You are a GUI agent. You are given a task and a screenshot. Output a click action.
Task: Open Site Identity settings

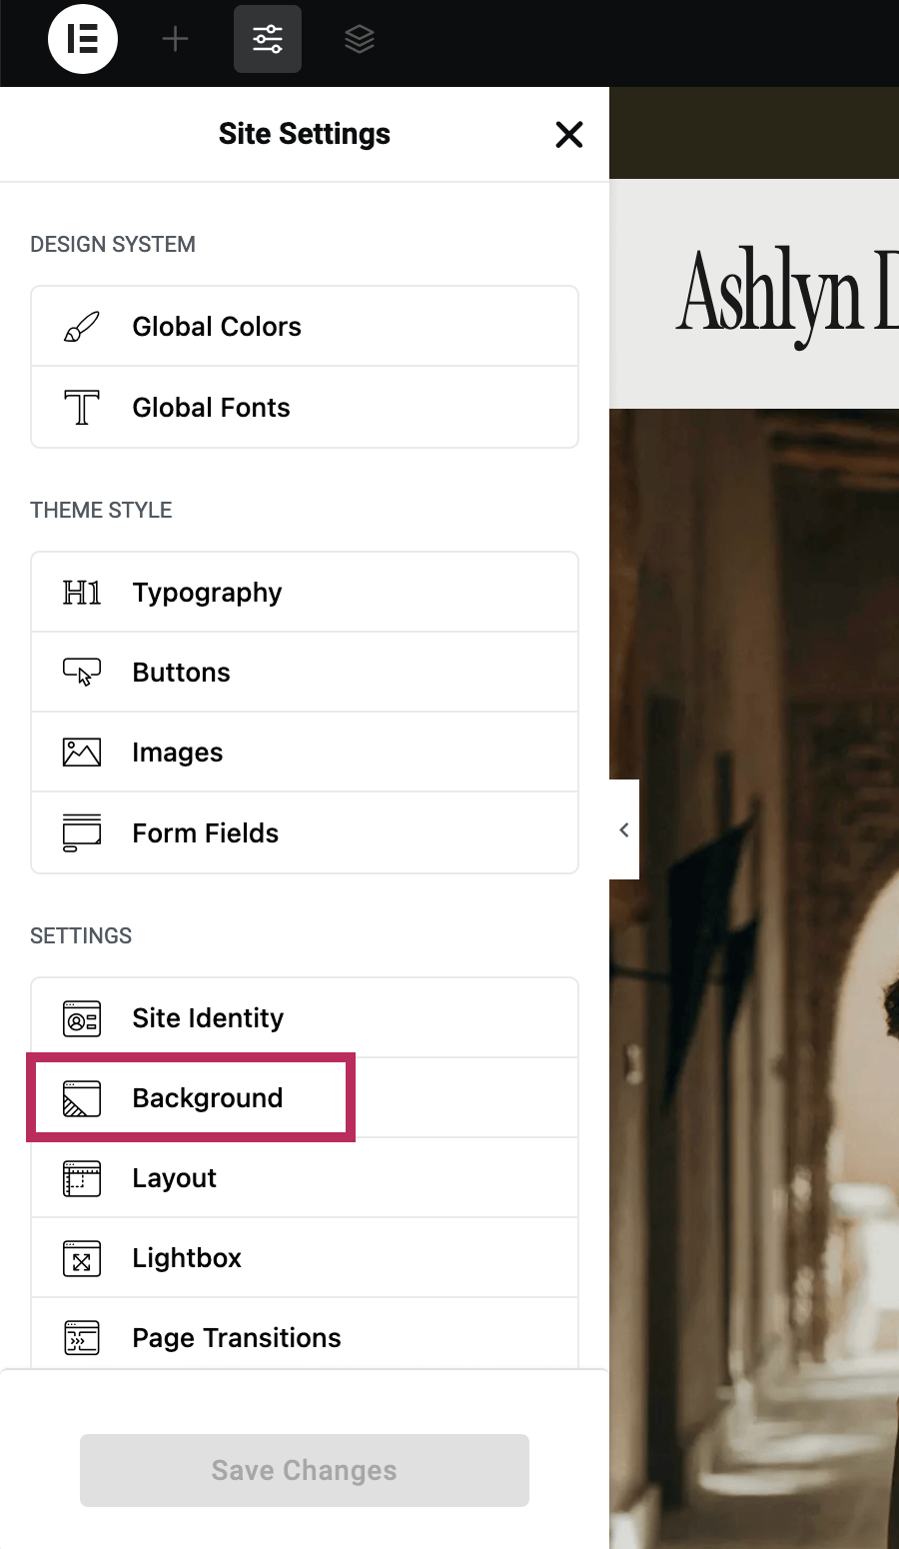click(x=208, y=1017)
